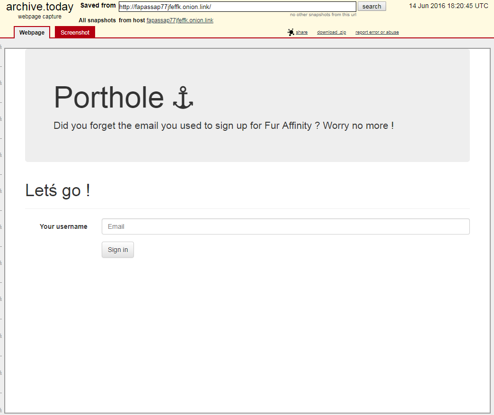Screen dimensions: 494x415
Task: Click 'no other snapshots from this url' note
Action: 323,15
